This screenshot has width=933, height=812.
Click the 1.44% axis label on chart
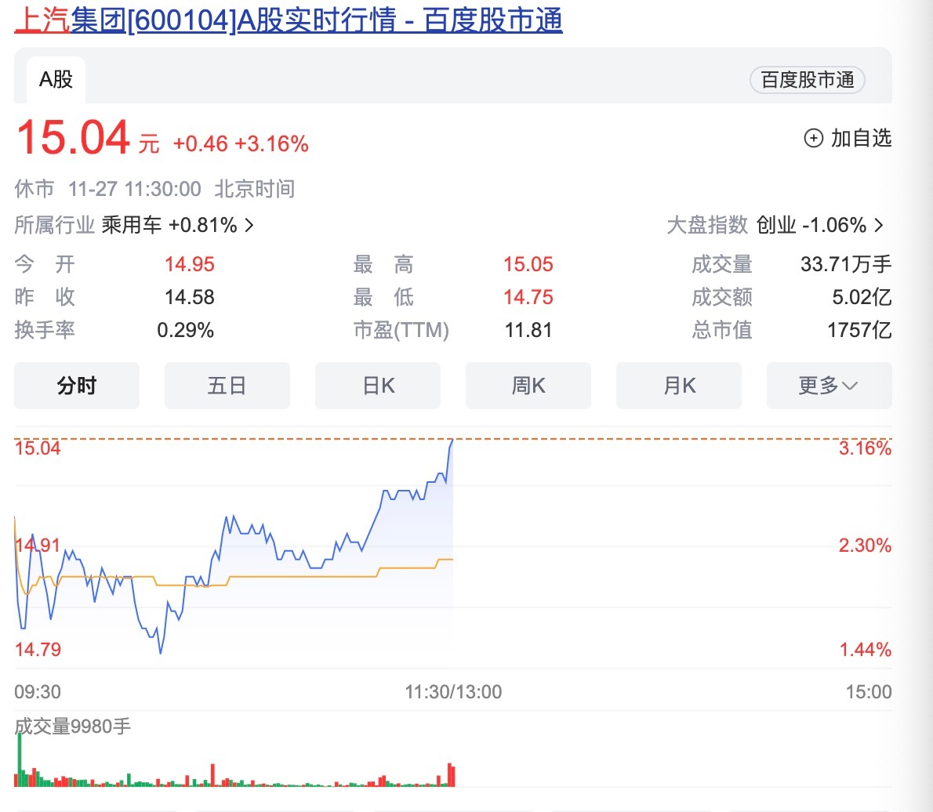865,649
